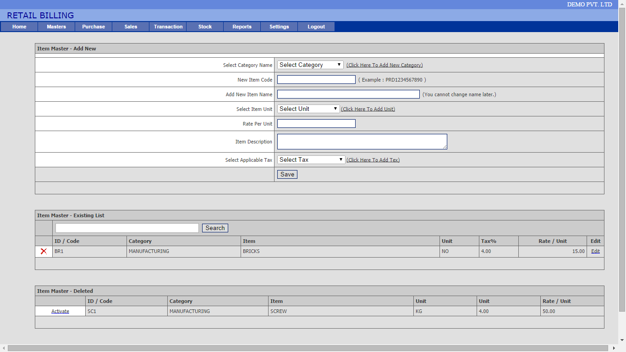
Task: Activate the deleted SCREW item
Action: [x=60, y=311]
